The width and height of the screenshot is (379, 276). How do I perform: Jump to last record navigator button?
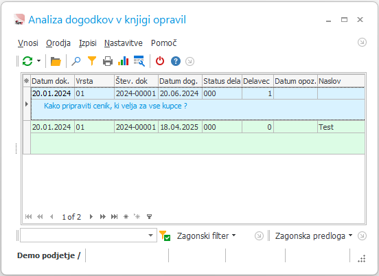pyautogui.click(x=115, y=216)
